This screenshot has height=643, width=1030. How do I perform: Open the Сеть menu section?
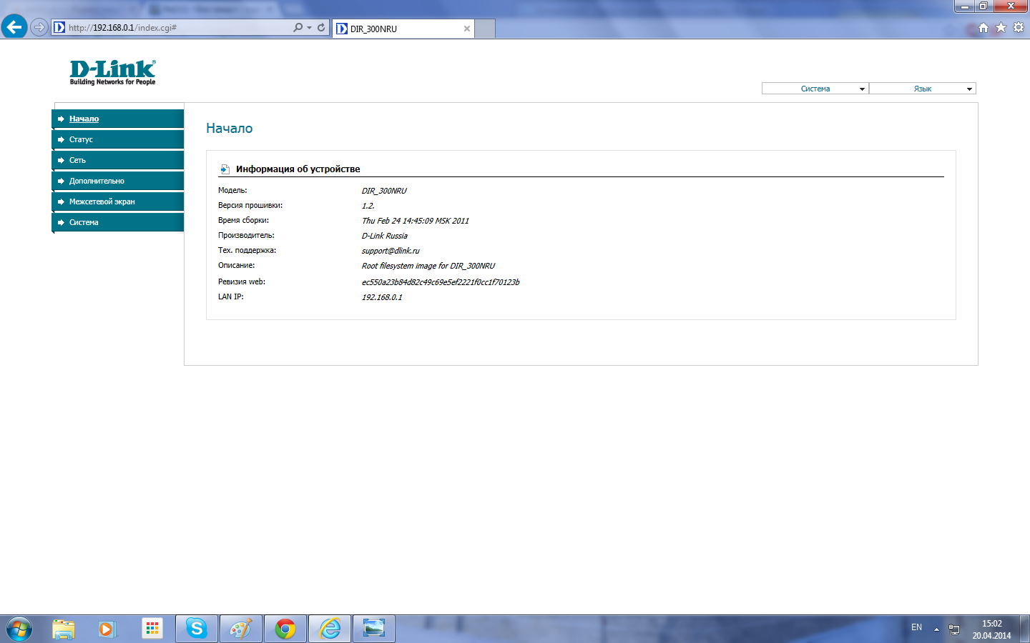(77, 160)
